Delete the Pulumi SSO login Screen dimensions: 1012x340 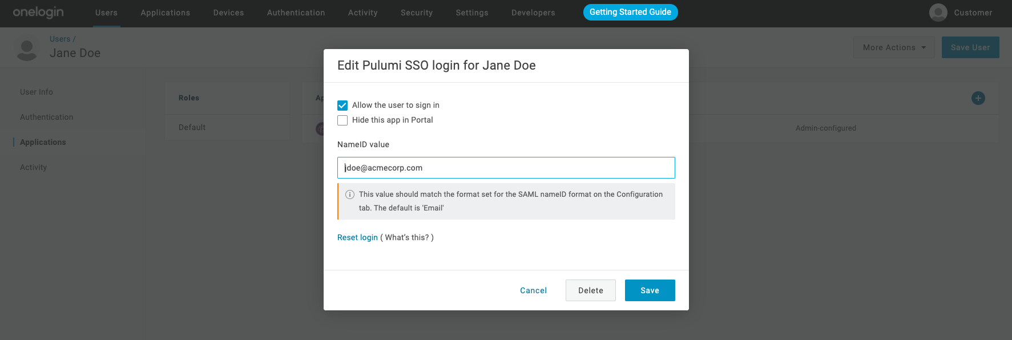pos(590,290)
